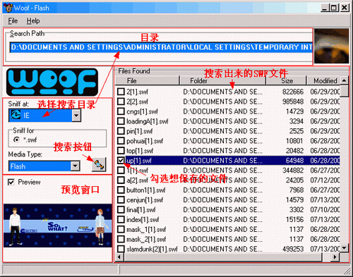Check the 2[1].swf file checkbox
The width and height of the screenshot is (353, 277).
click(x=121, y=92)
